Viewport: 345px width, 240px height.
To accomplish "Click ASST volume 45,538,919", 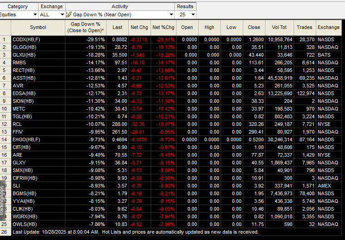I will click(x=280, y=78).
